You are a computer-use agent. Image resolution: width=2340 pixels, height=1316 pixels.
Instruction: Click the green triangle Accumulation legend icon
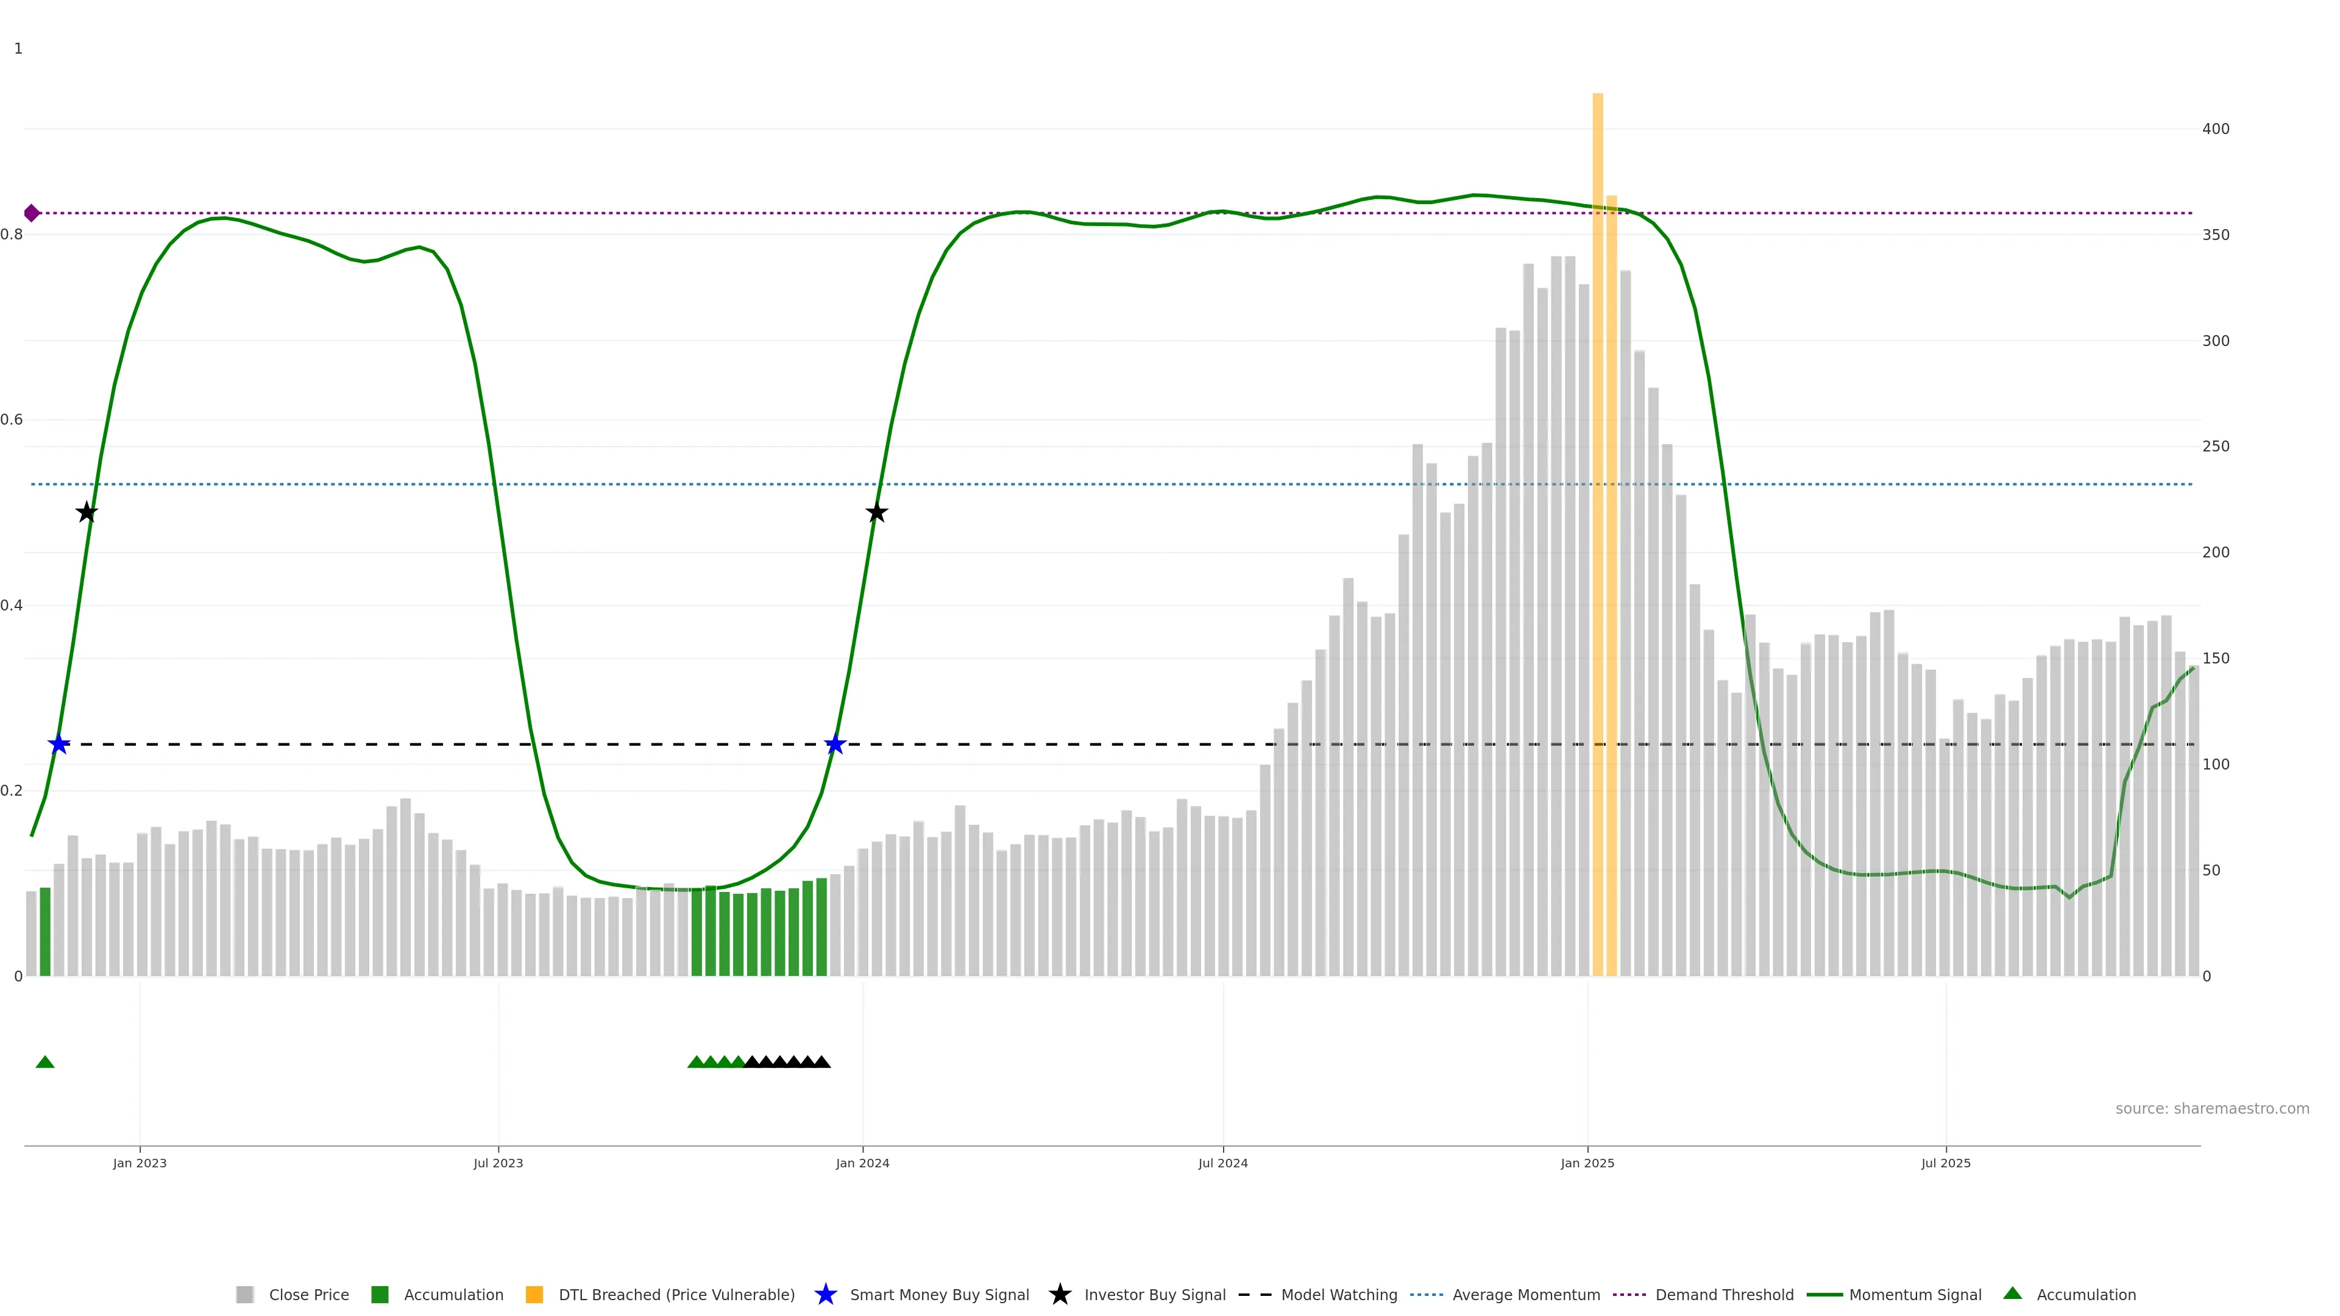[x=2012, y=1293]
